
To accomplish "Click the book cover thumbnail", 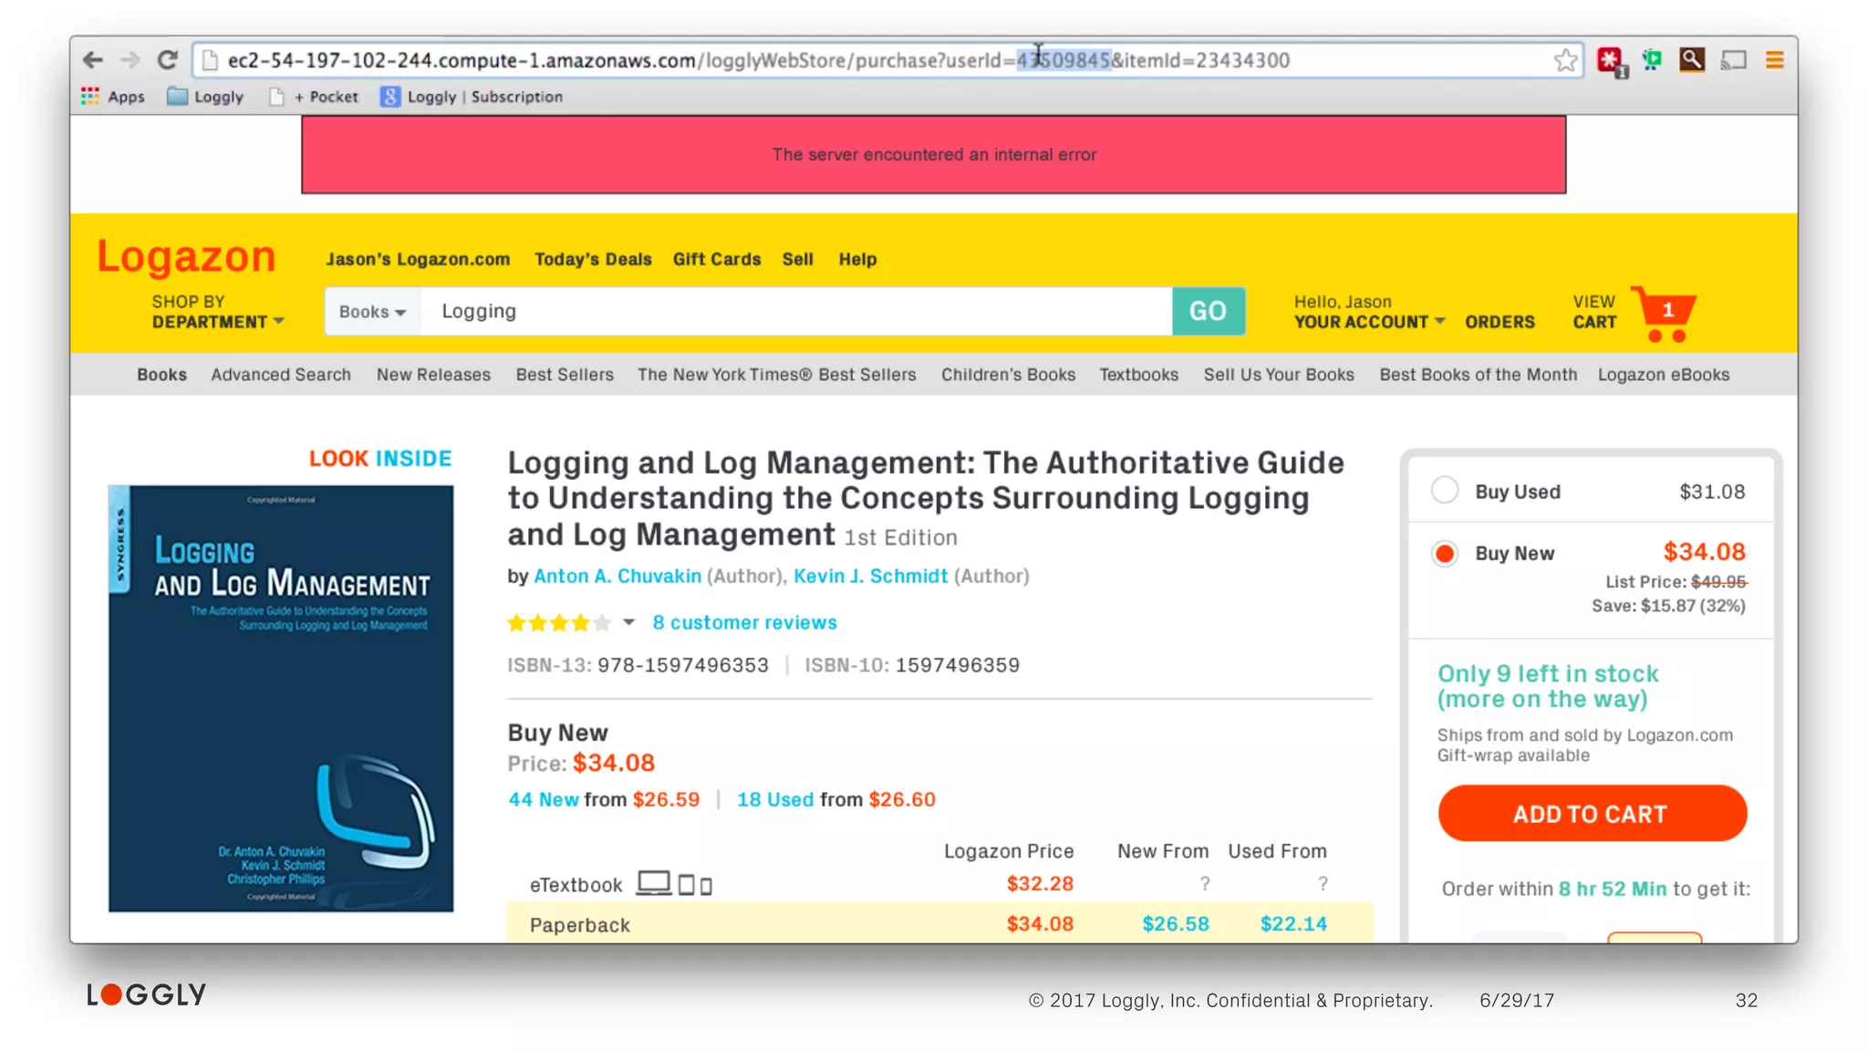I will tap(280, 698).
